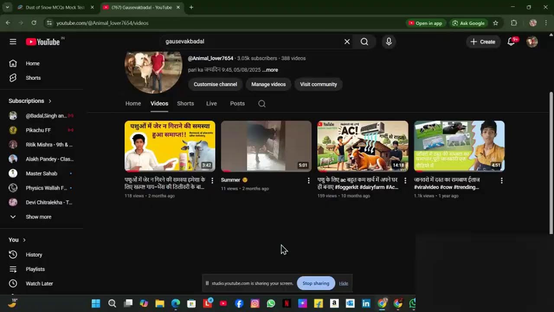Screen dimensions: 554x312
Task: Bookmark this page with the star
Action: [x=496, y=23]
